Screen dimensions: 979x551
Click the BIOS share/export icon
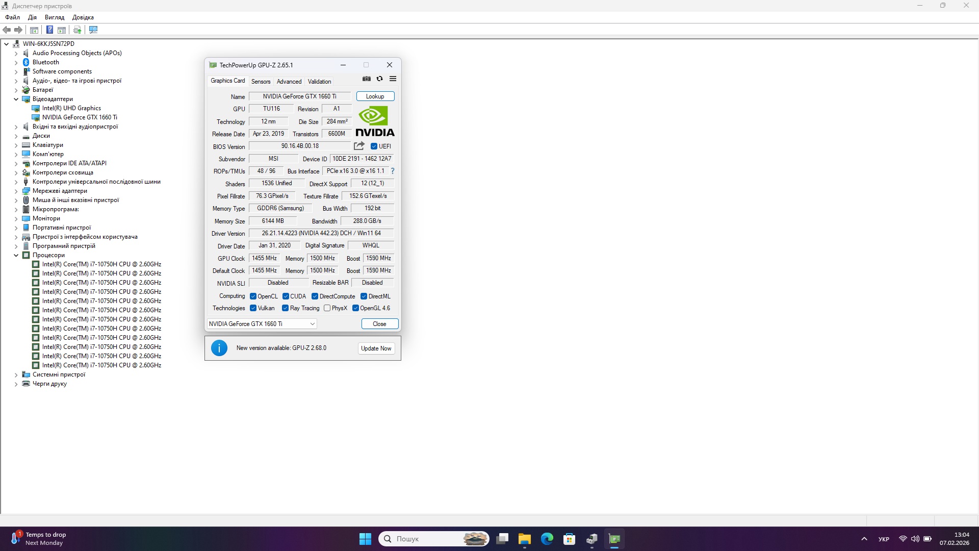(359, 146)
